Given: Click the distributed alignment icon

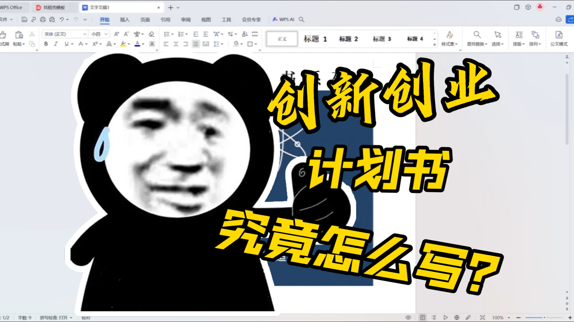Looking at the screenshot, I should [206, 44].
